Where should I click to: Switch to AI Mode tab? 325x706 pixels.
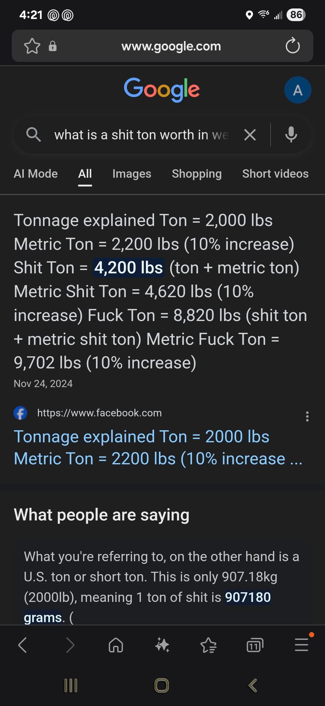(x=36, y=174)
